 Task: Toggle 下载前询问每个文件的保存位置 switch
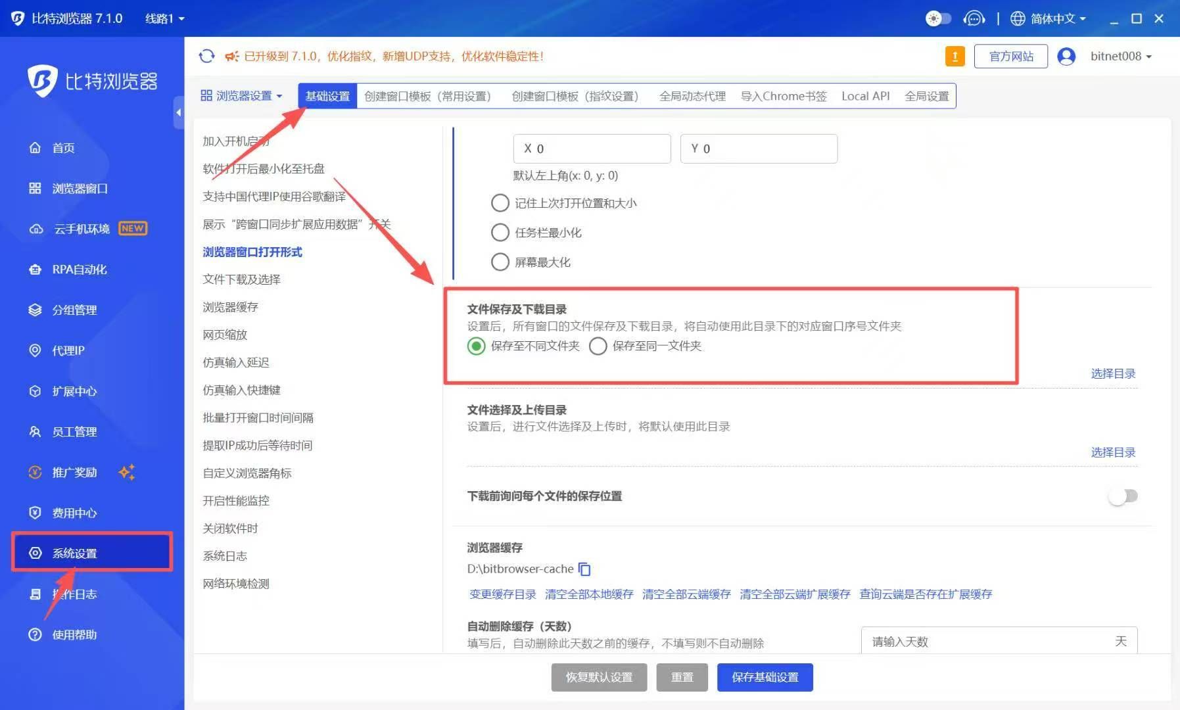tap(1123, 496)
